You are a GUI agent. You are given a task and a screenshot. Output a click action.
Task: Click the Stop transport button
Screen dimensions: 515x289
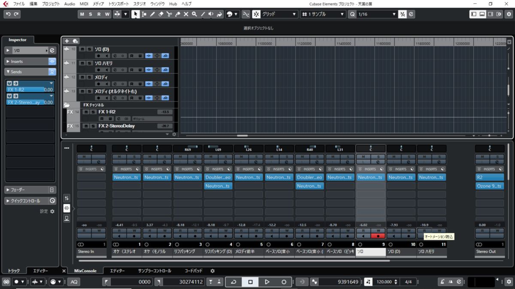tap(250, 282)
